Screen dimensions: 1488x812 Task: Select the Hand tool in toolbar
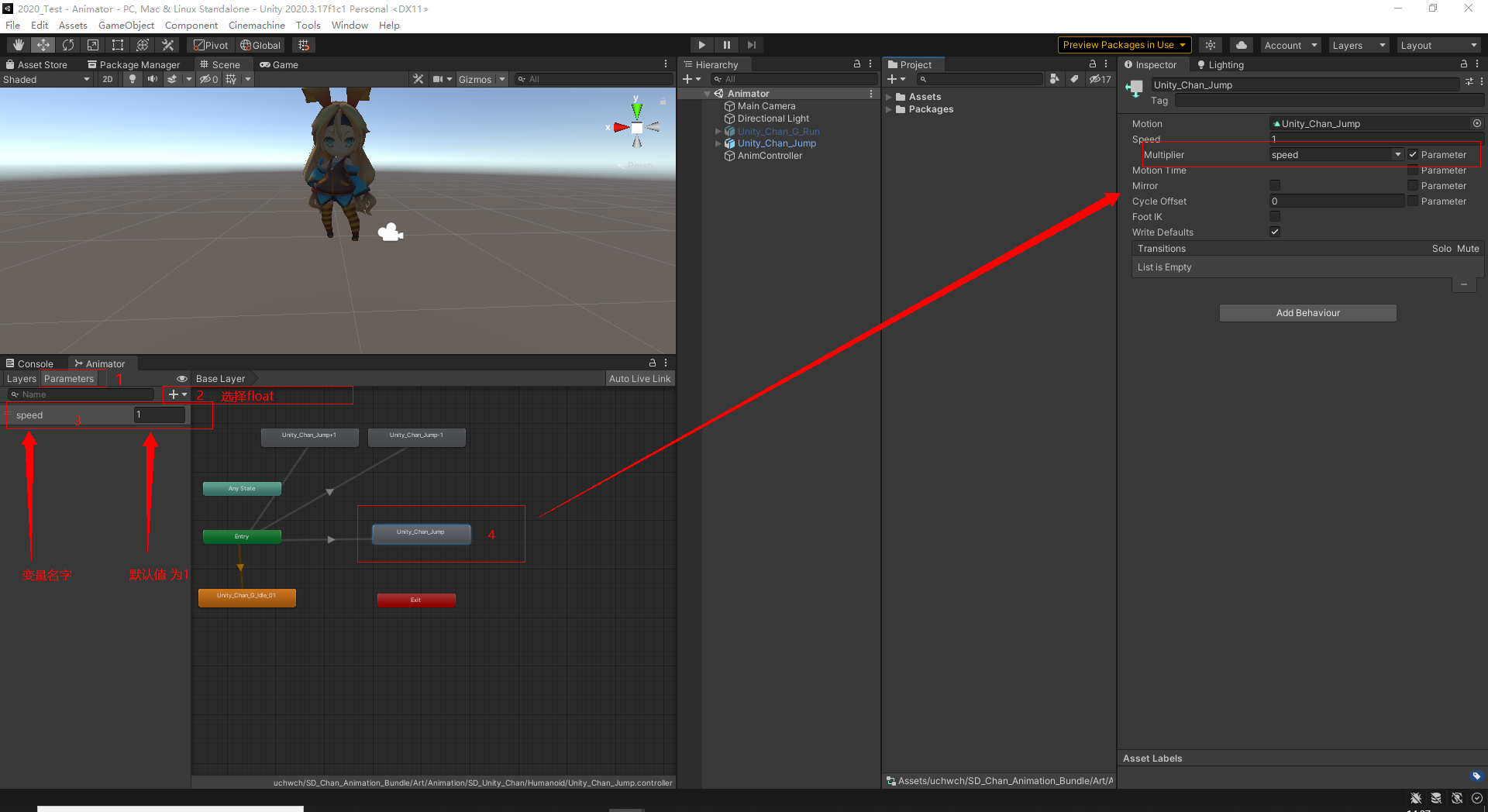[19, 45]
